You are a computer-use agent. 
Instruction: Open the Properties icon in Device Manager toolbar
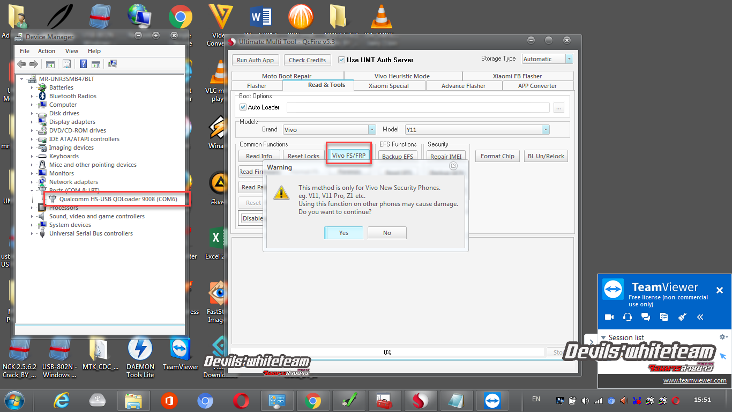tap(66, 64)
